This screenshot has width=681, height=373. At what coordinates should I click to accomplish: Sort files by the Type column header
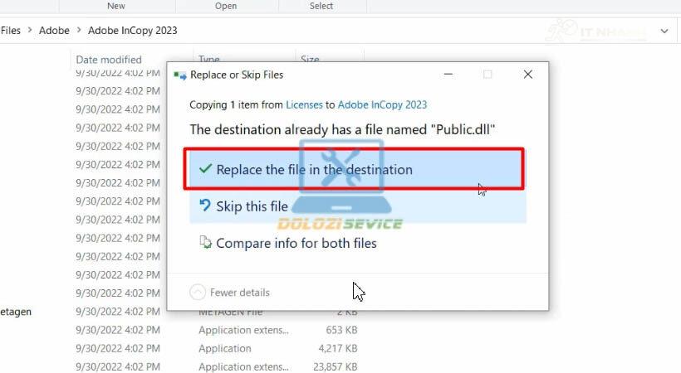tap(208, 60)
